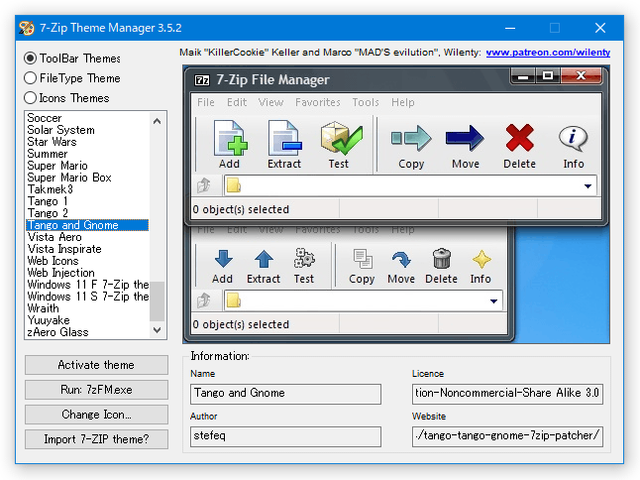Select the Web Injection theme
Screen dimensions: 640x480
87,273
